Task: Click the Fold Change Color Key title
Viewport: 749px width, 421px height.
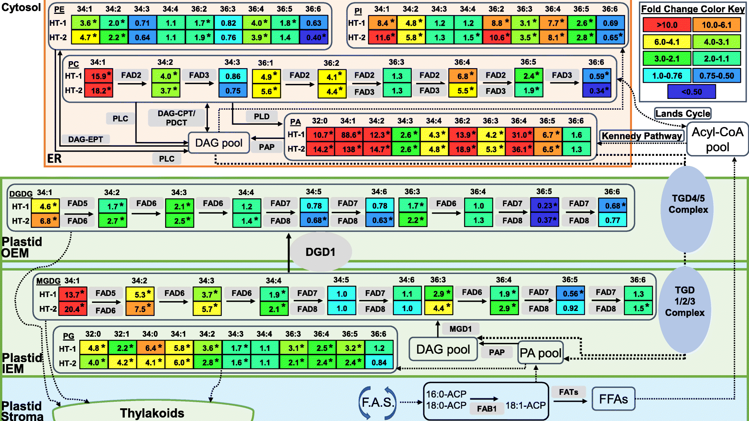Action: pos(692,9)
